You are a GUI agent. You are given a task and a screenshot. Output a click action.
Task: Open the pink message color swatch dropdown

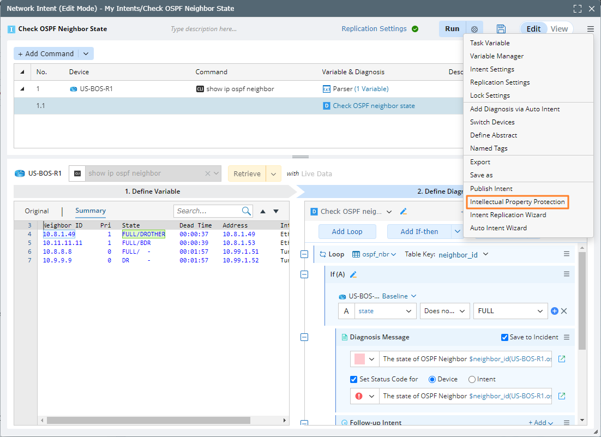[x=365, y=359]
